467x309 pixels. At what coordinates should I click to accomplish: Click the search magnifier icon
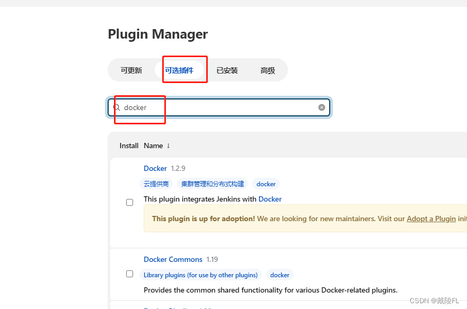pyautogui.click(x=117, y=107)
